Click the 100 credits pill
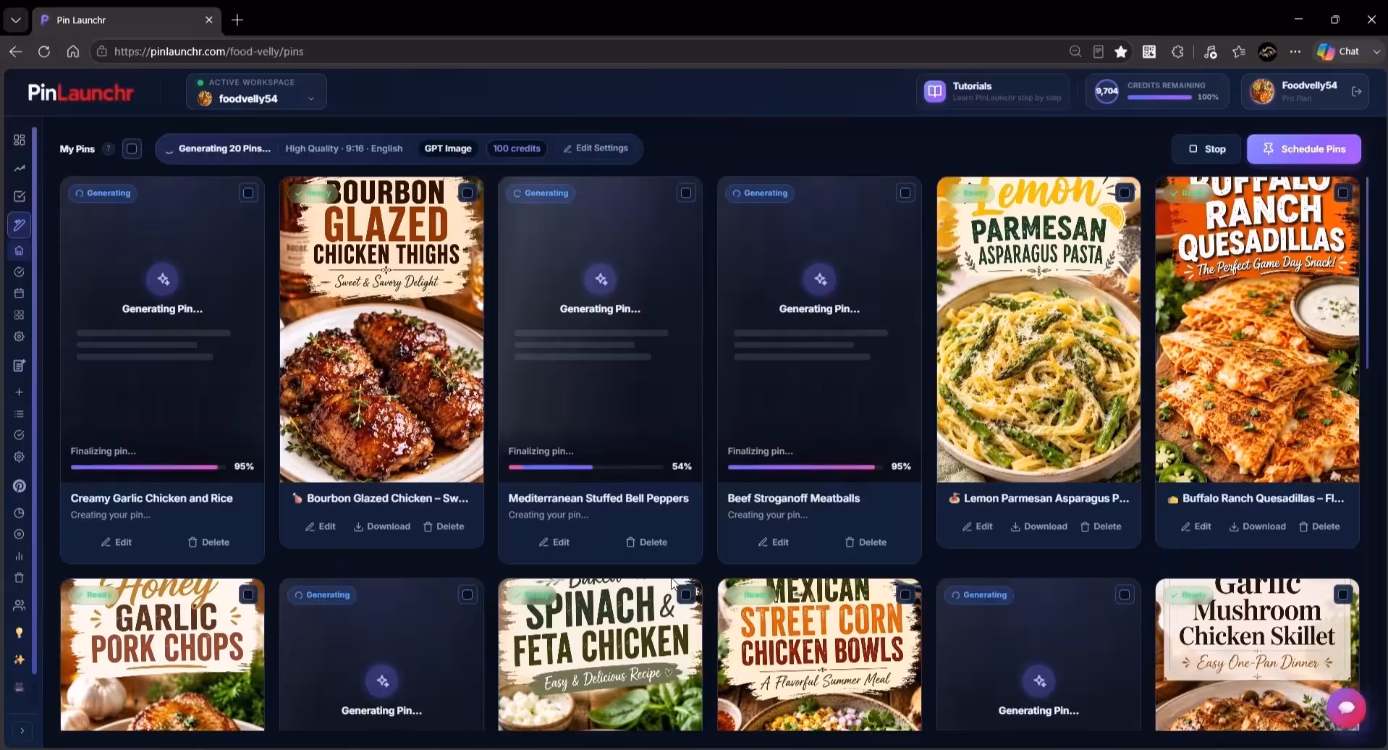This screenshot has height=750, width=1388. 517,148
